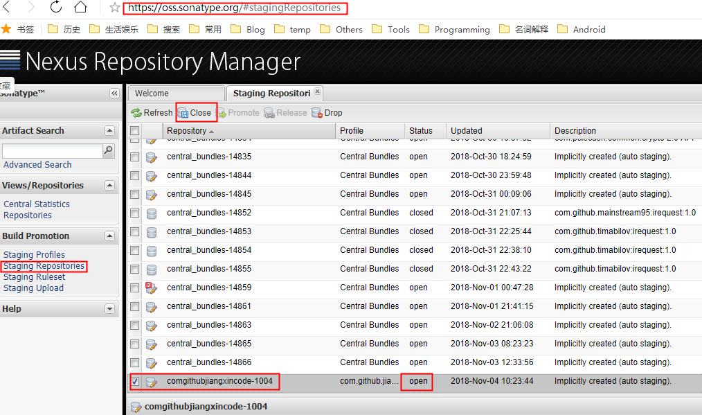Click the 2018-Nov-03 08:23:23 updated cell
Viewport: 702px width, 415px height.
point(492,344)
